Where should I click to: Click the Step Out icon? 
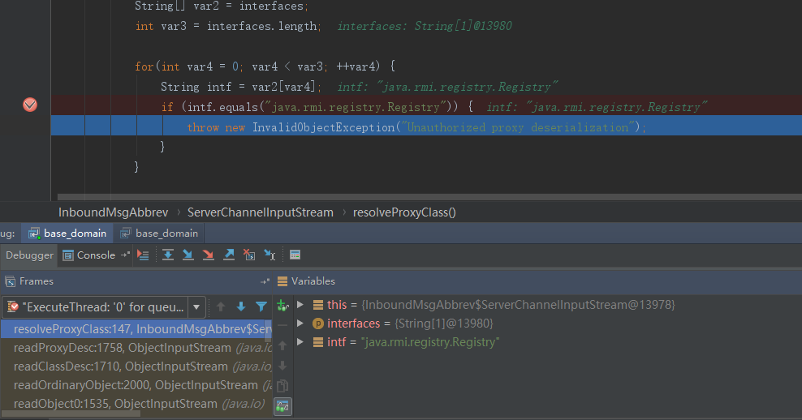pyautogui.click(x=229, y=255)
